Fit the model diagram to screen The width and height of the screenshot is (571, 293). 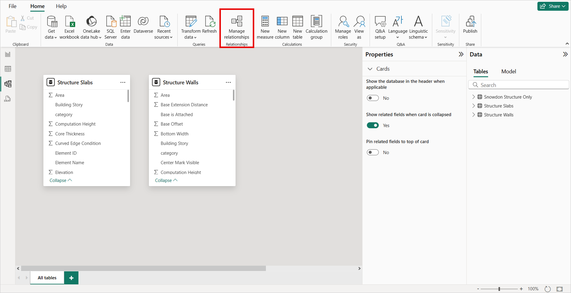[560, 289]
